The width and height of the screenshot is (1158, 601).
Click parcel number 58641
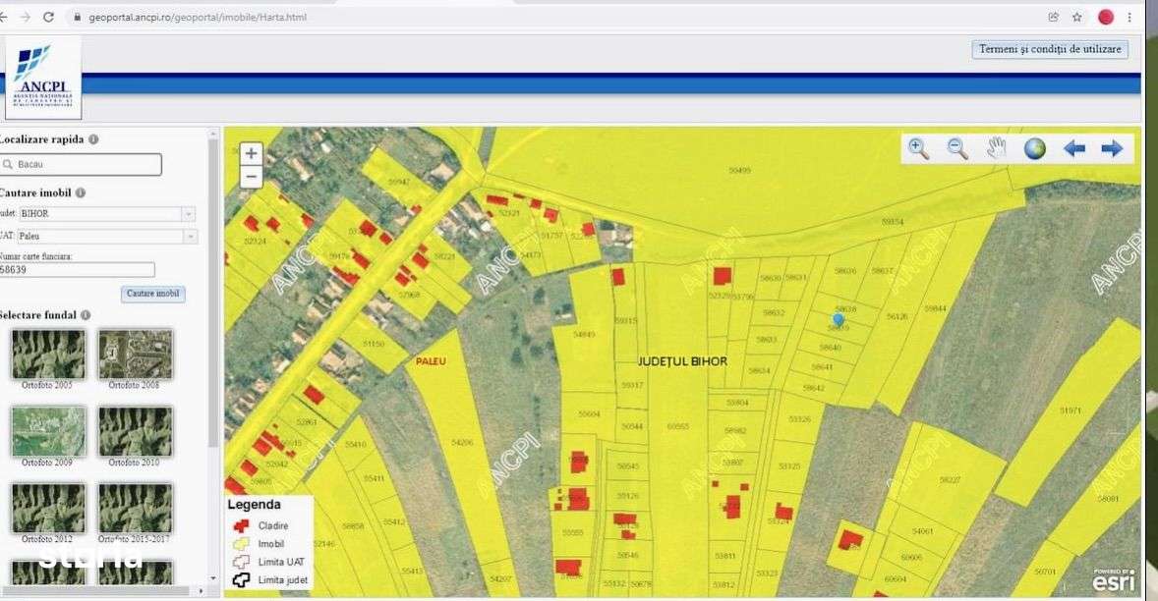822,367
